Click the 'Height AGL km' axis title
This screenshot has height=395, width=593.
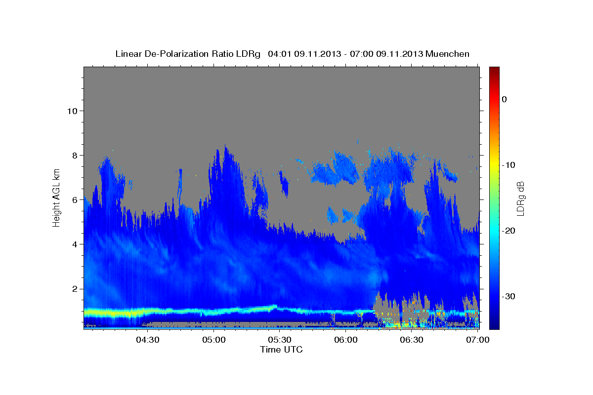[56, 197]
